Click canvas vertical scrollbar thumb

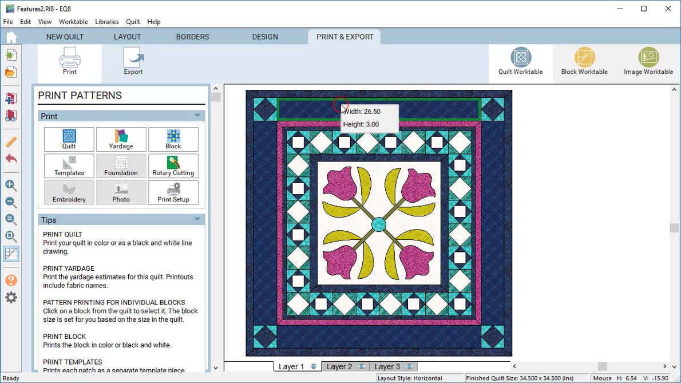(674, 228)
